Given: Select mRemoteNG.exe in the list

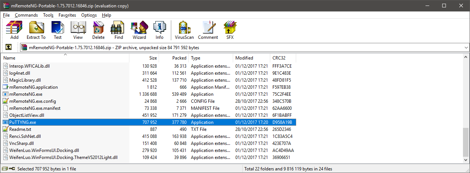Looking at the screenshot, I should [26, 94].
